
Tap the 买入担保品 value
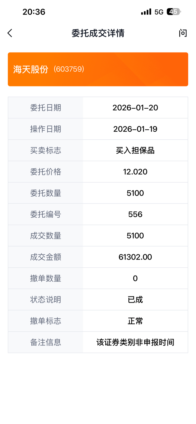(x=135, y=151)
